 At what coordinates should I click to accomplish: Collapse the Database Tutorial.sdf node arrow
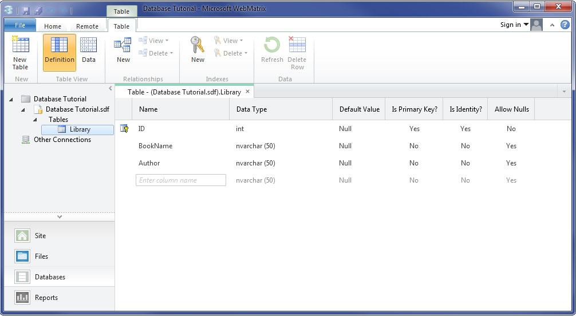click(23, 109)
